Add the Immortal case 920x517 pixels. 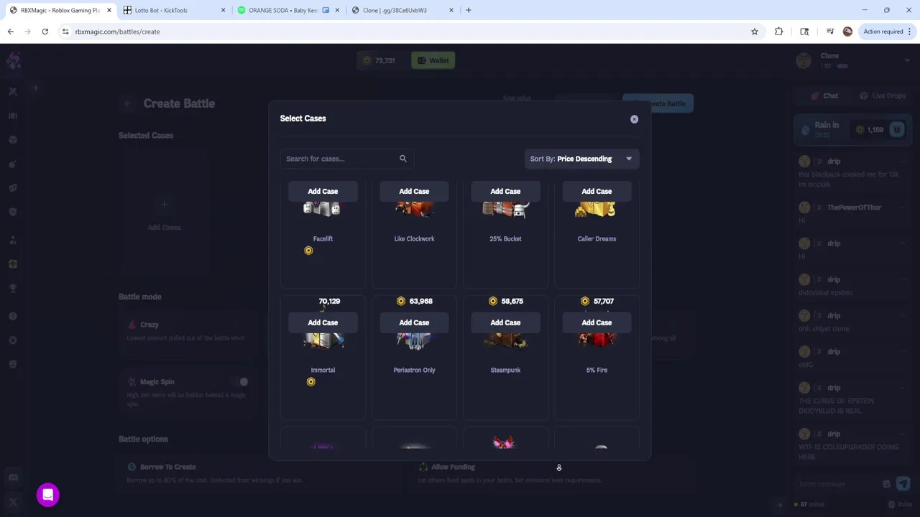click(323, 322)
